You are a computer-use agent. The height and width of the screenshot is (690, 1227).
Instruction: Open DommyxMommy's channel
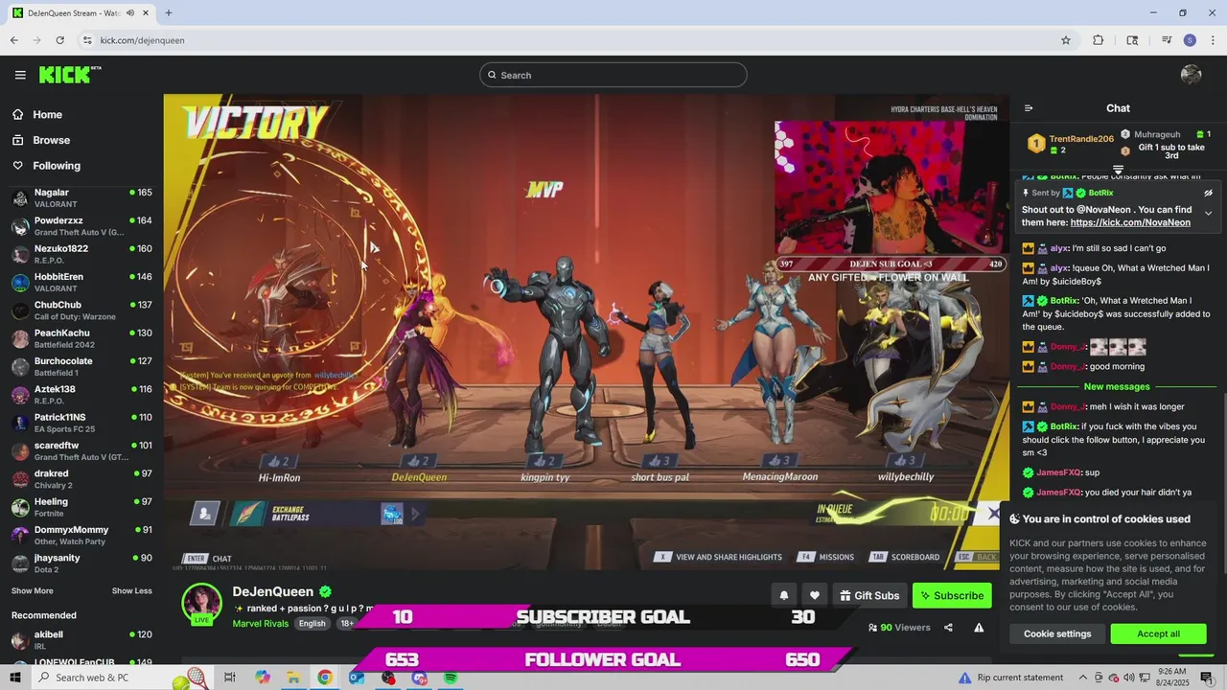[81, 536]
